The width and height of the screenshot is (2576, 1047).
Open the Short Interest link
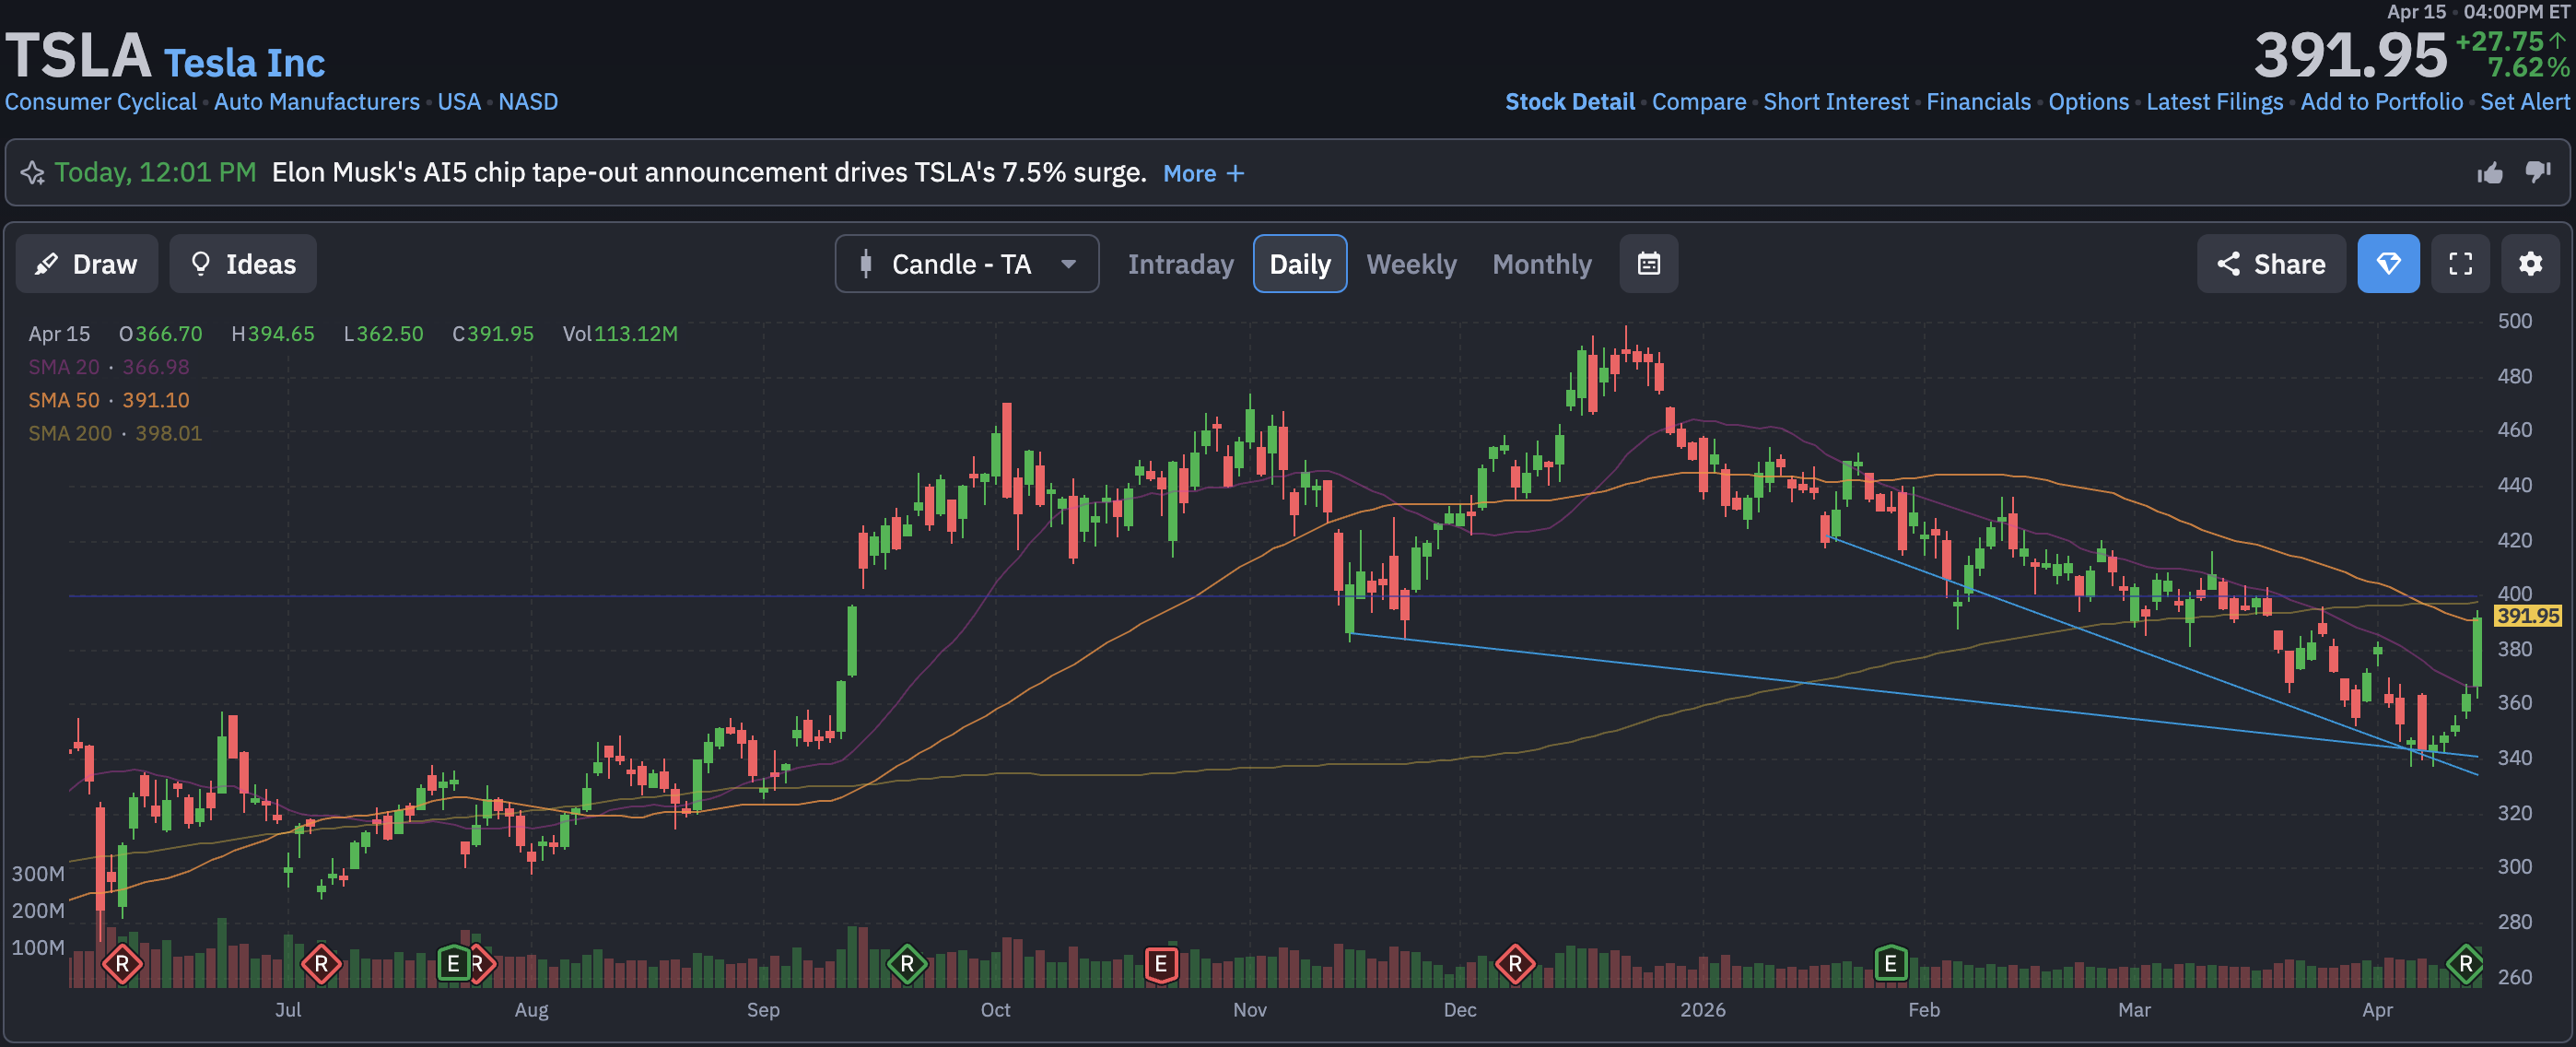pyautogui.click(x=1835, y=102)
